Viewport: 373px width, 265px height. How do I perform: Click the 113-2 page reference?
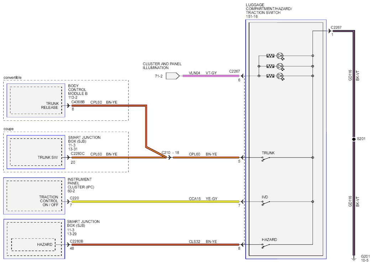click(x=73, y=97)
